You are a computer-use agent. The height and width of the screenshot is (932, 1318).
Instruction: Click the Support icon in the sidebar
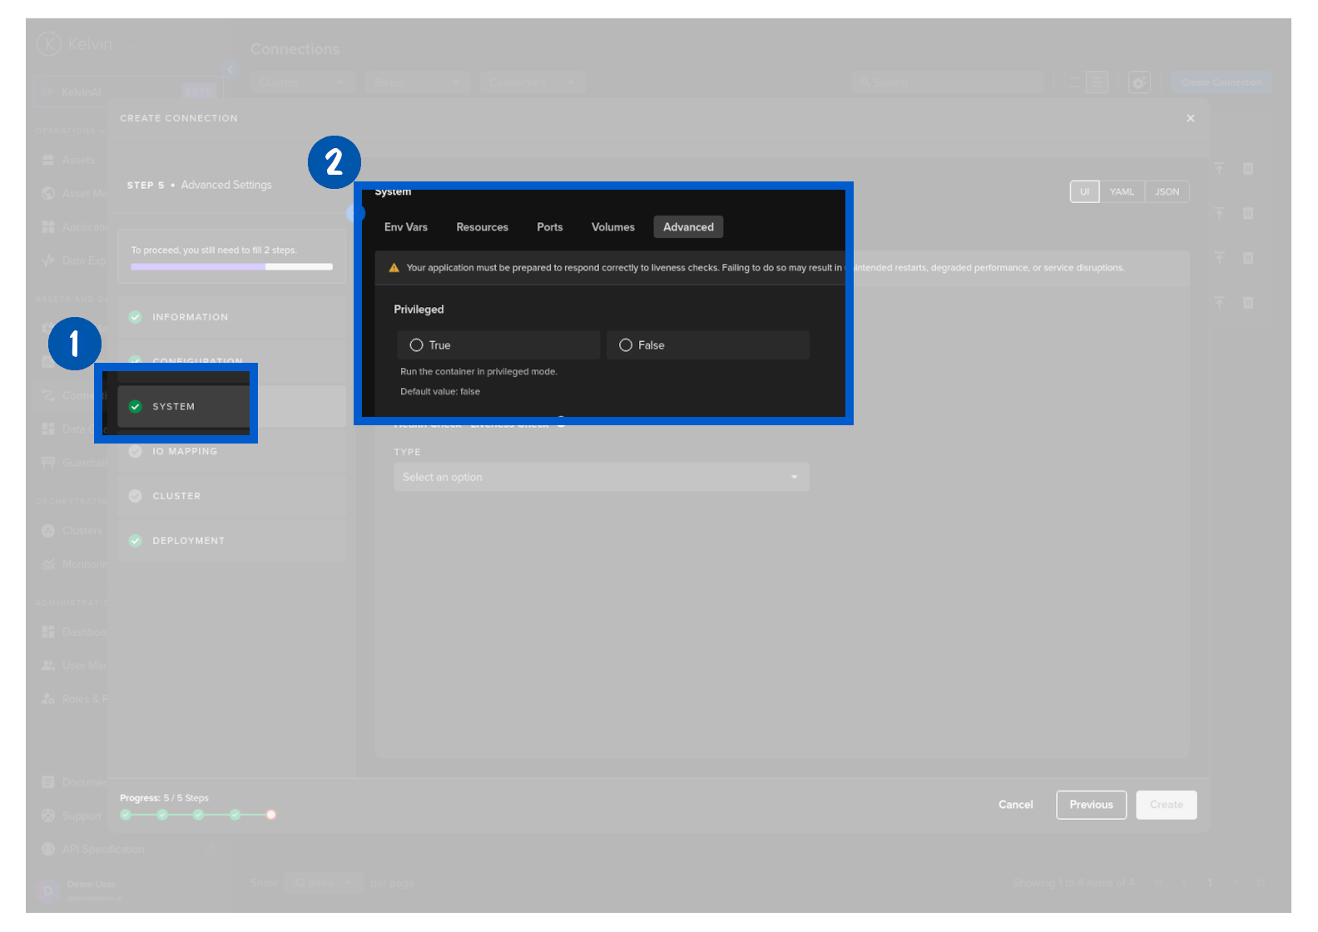[48, 816]
